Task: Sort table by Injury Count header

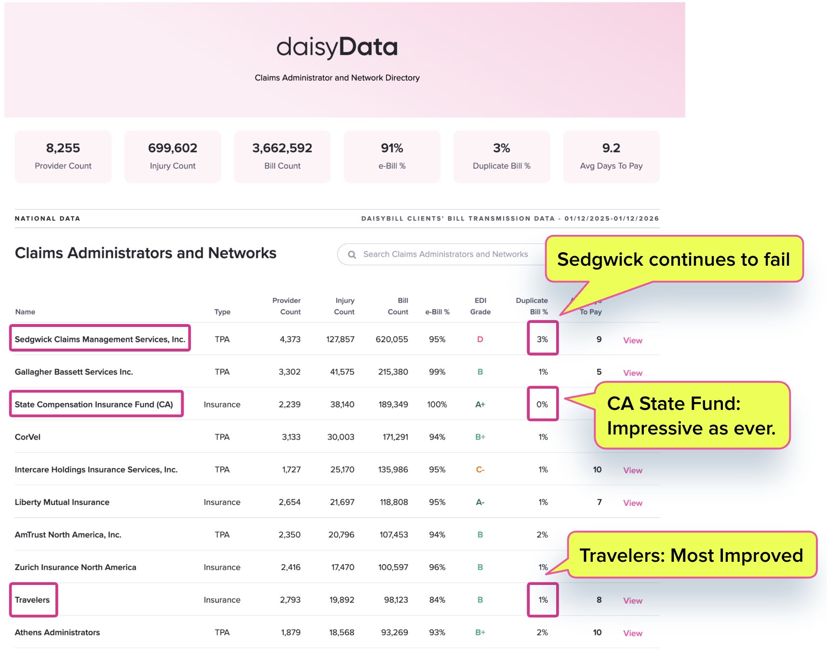Action: click(x=344, y=306)
